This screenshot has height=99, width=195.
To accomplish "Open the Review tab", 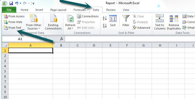I will (111, 10).
